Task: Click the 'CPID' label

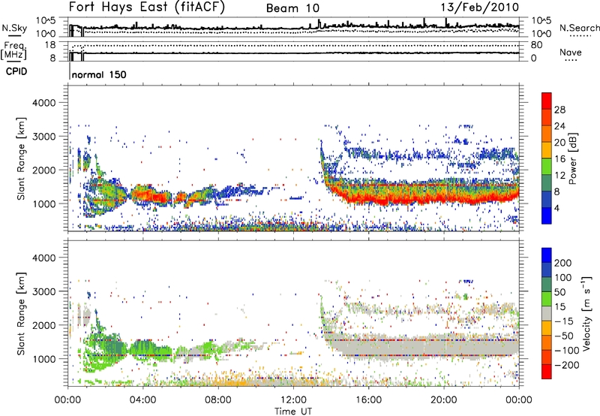Action: point(16,71)
